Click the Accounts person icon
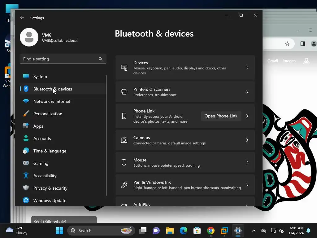 click(26, 138)
